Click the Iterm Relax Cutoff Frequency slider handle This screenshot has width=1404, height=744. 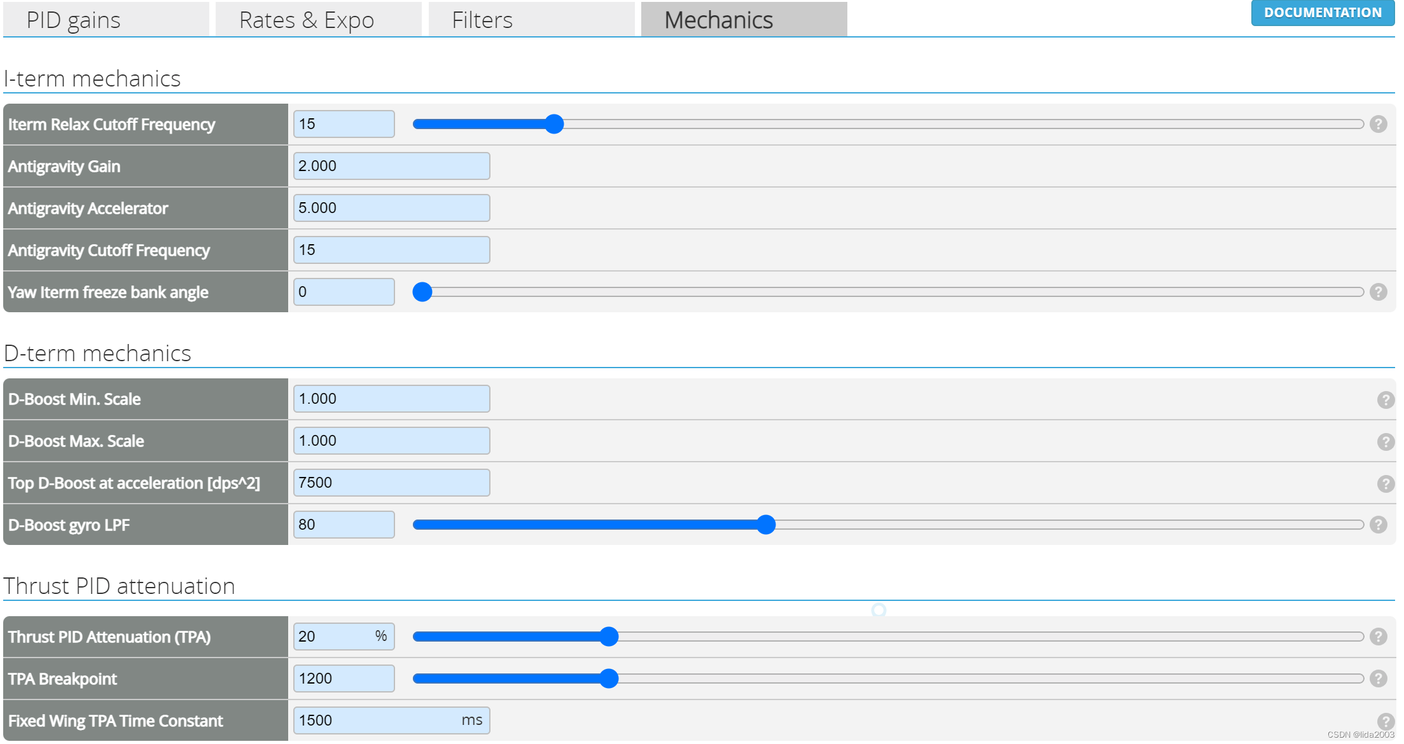click(554, 124)
